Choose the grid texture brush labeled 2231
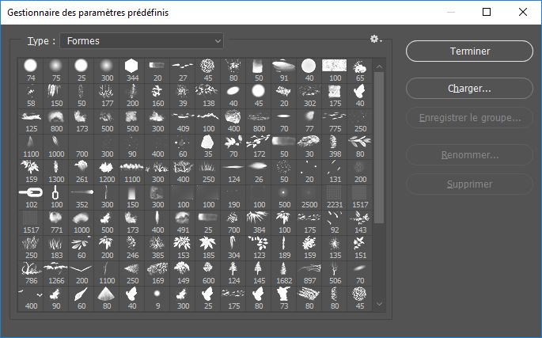542x338 pixels. [335, 193]
